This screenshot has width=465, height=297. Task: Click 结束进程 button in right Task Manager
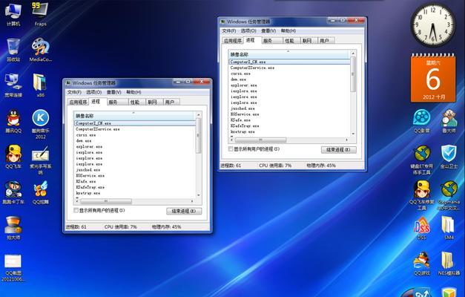click(x=339, y=150)
